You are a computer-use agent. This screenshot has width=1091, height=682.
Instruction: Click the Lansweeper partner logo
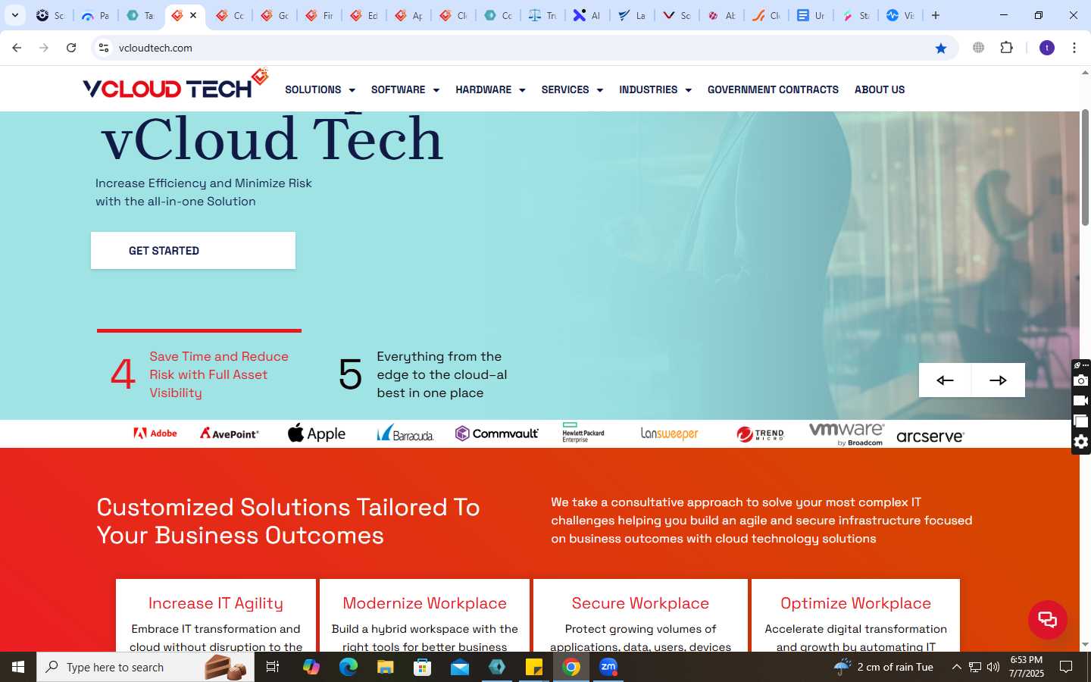(x=670, y=433)
